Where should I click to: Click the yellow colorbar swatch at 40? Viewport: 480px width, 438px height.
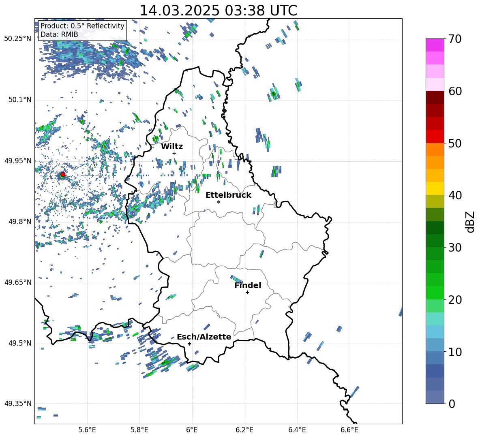click(435, 188)
